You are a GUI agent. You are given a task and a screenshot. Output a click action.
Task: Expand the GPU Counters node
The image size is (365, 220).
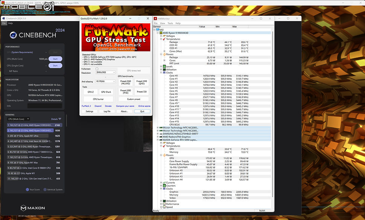point(161,186)
